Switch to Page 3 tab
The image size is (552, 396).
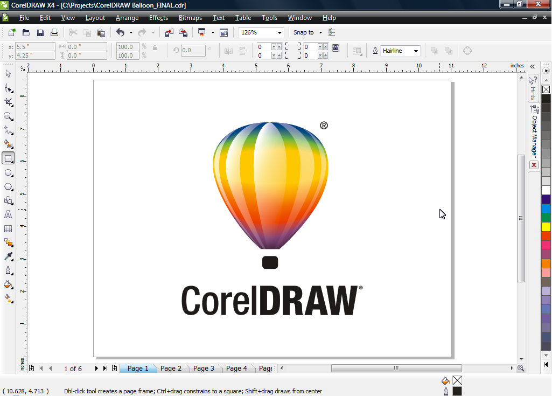pyautogui.click(x=204, y=368)
